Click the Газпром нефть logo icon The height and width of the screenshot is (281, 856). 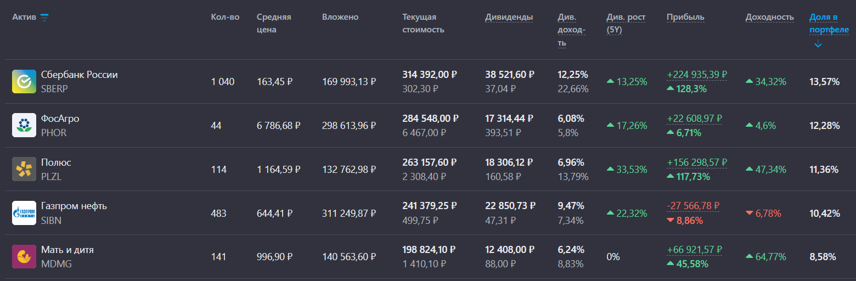click(24, 213)
